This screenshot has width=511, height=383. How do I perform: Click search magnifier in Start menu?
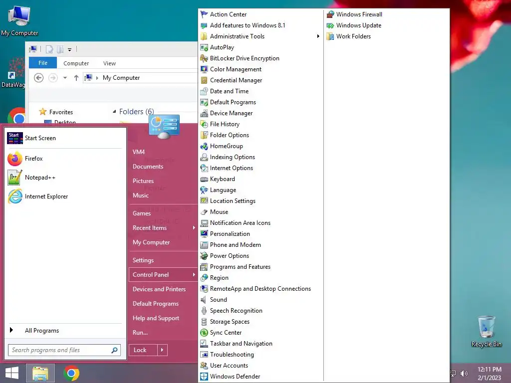point(114,350)
